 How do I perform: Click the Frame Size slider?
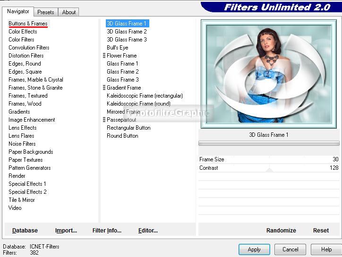pos(269,159)
